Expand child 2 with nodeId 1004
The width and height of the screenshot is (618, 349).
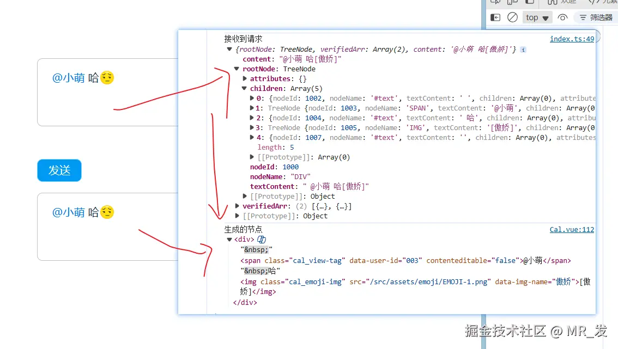(x=252, y=118)
